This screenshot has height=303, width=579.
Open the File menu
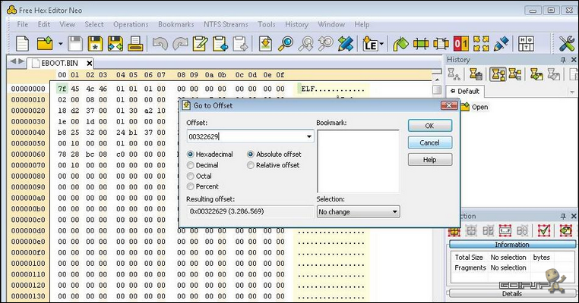[23, 24]
